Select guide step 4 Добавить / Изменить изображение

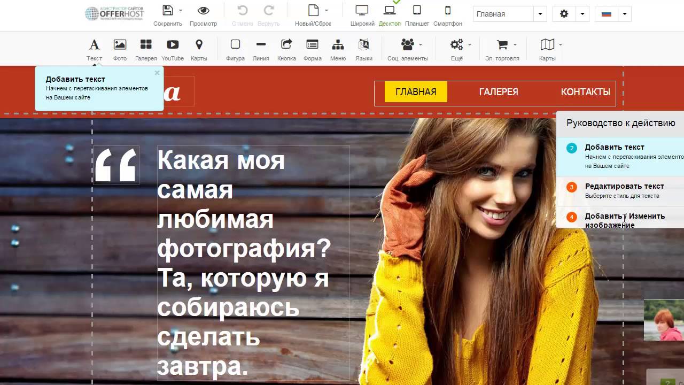tap(620, 218)
